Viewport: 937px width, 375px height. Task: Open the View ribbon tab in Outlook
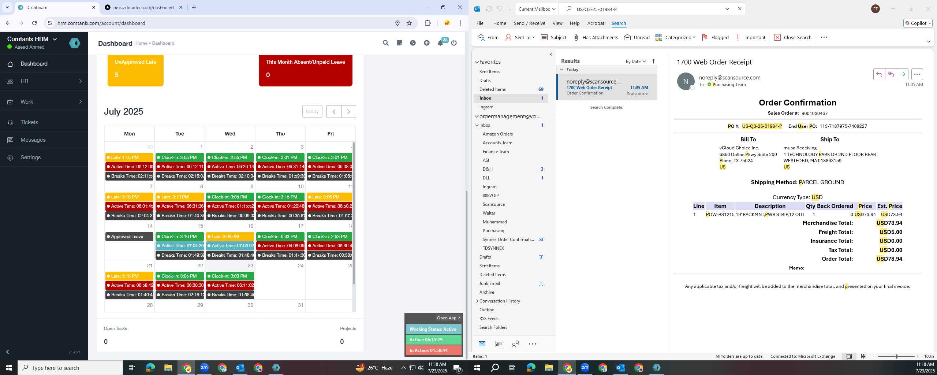click(x=557, y=23)
